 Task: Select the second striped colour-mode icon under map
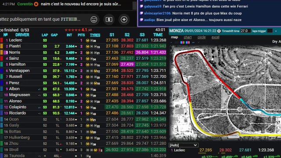[187, 43]
